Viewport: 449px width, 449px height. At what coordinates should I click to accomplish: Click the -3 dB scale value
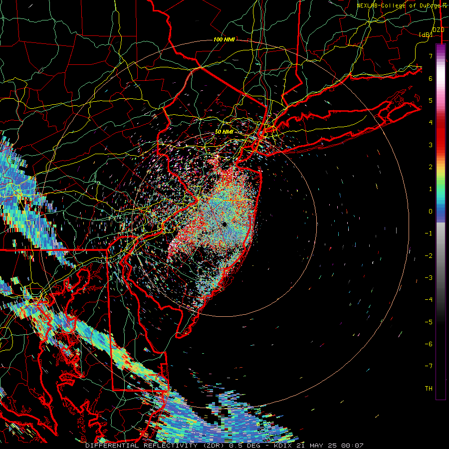[x=429, y=278]
